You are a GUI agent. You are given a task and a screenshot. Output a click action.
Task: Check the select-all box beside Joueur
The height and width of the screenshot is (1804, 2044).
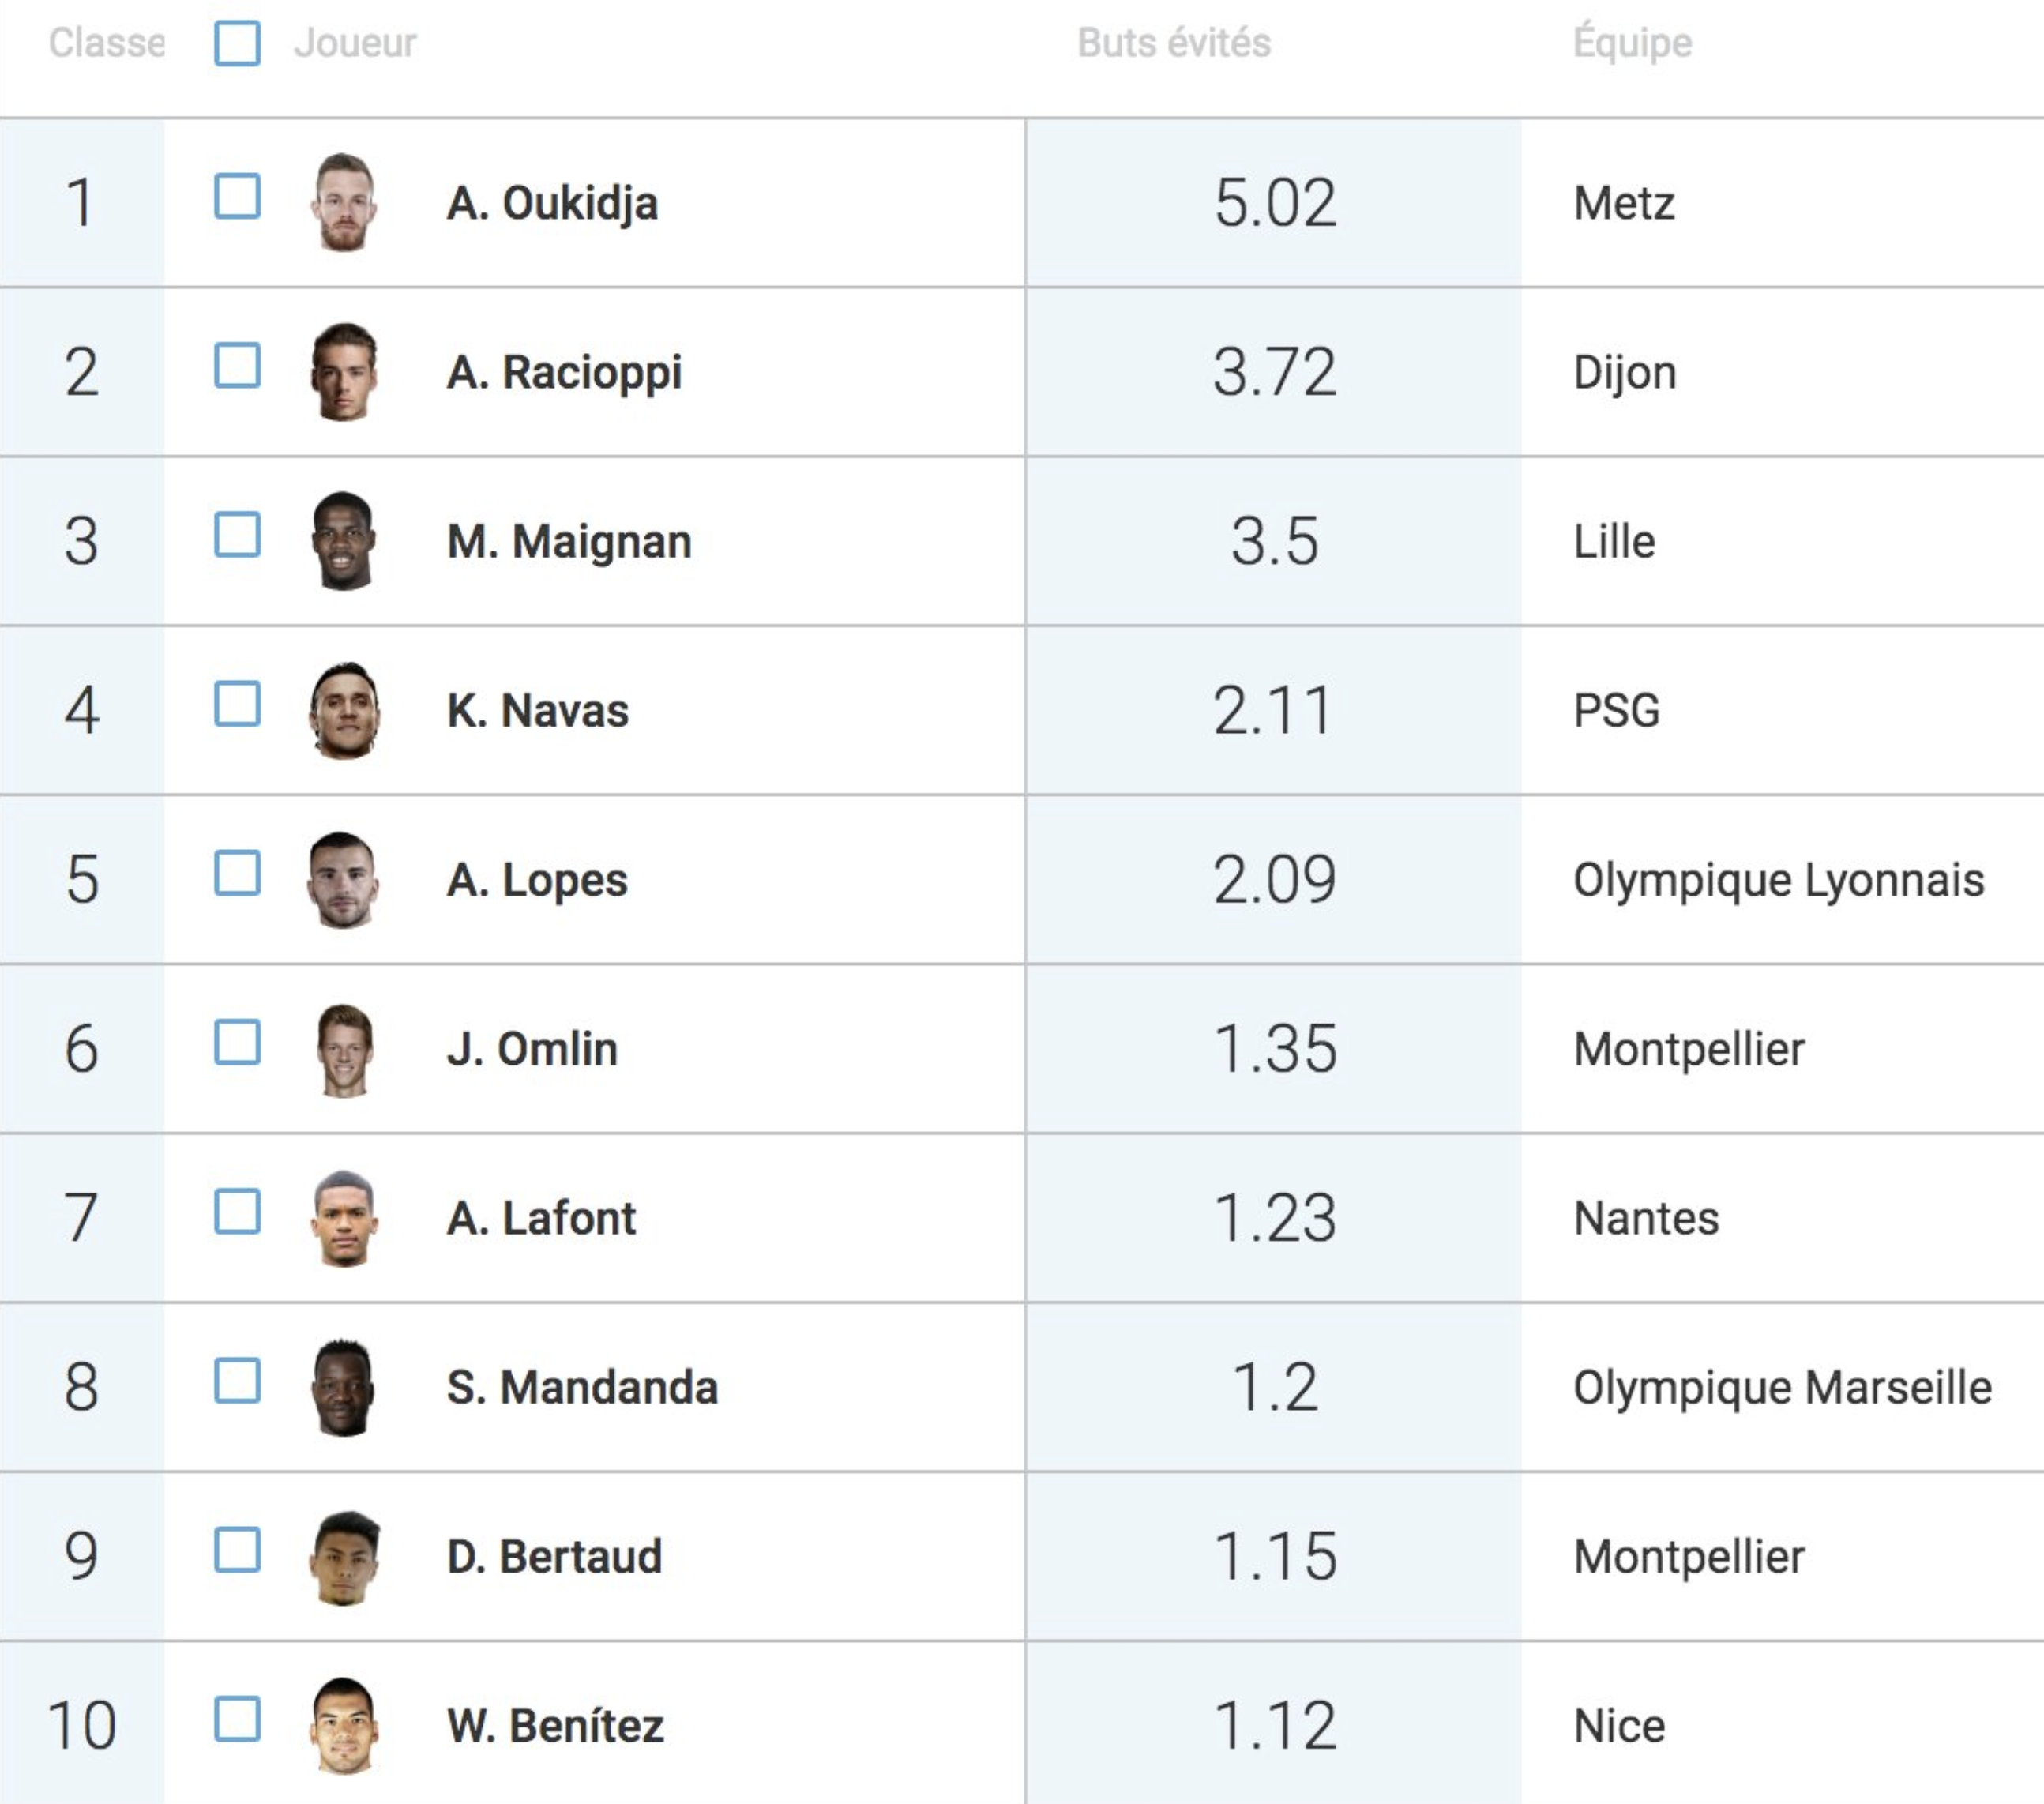(237, 43)
